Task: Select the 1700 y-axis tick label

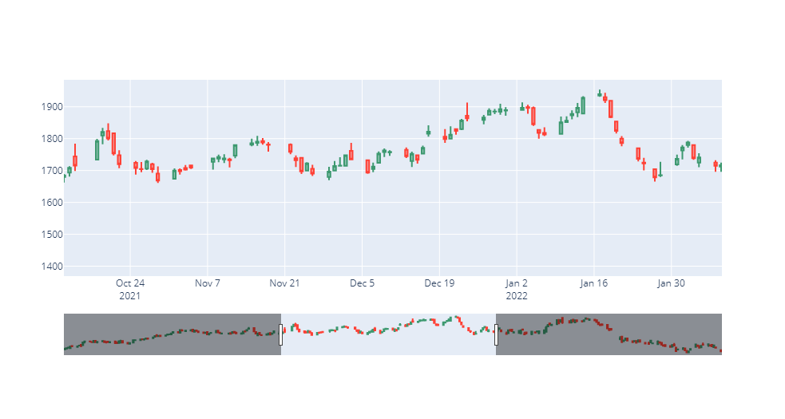Action: [47, 171]
